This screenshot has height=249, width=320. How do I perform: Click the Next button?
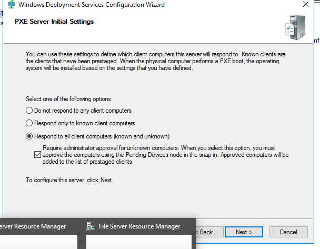[x=244, y=232]
